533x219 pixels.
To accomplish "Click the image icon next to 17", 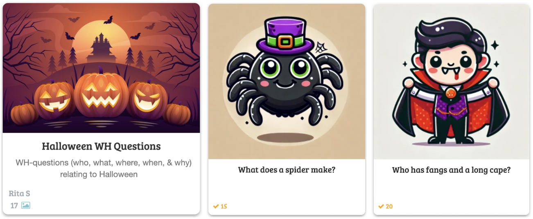I will point(26,206).
